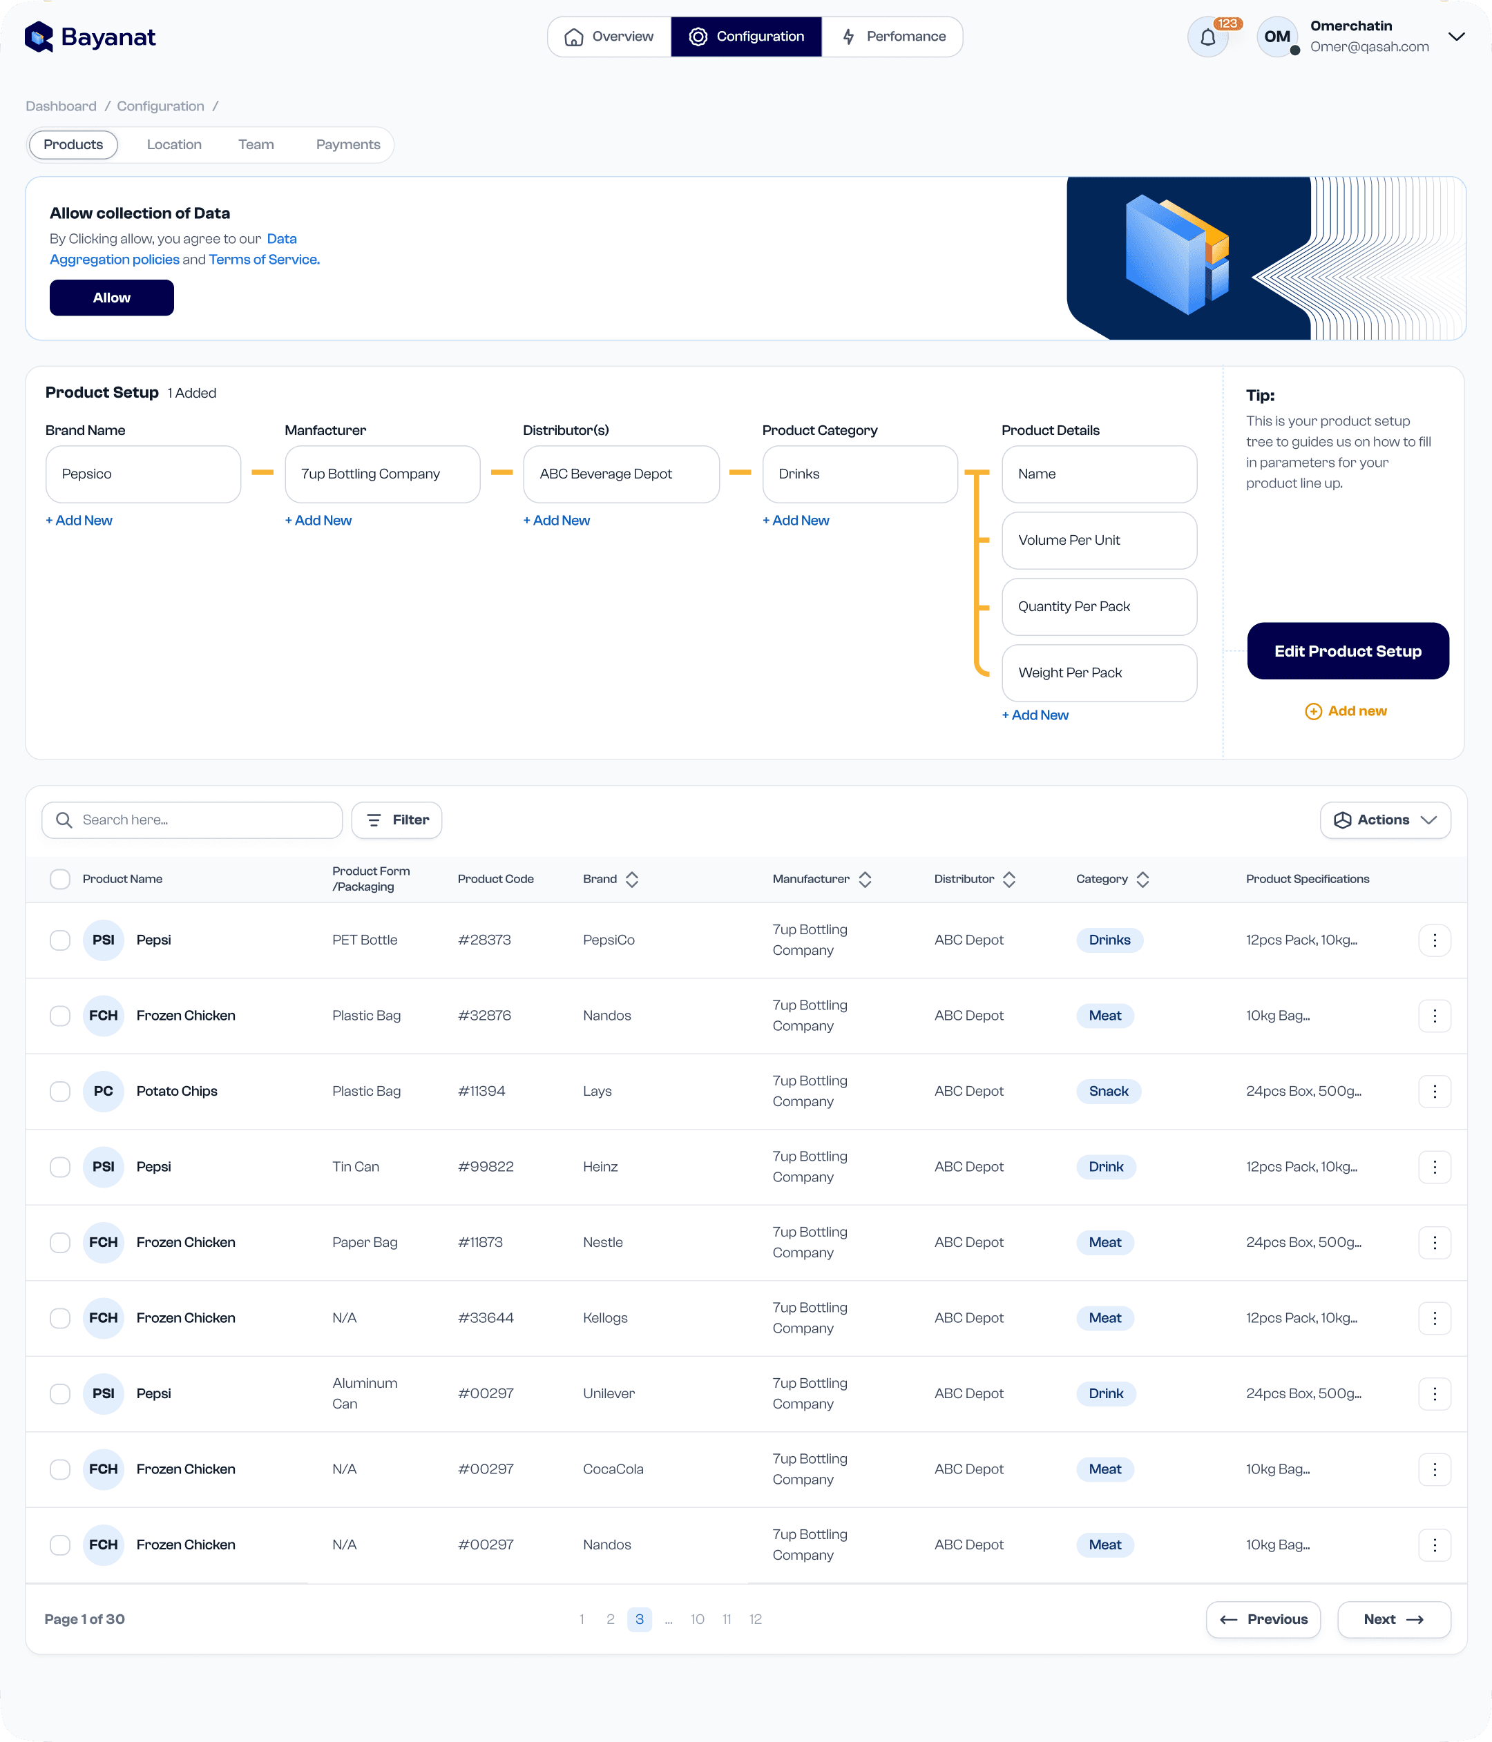The image size is (1492, 1742).
Task: Click the Bayanat logo icon
Action: pos(39,37)
